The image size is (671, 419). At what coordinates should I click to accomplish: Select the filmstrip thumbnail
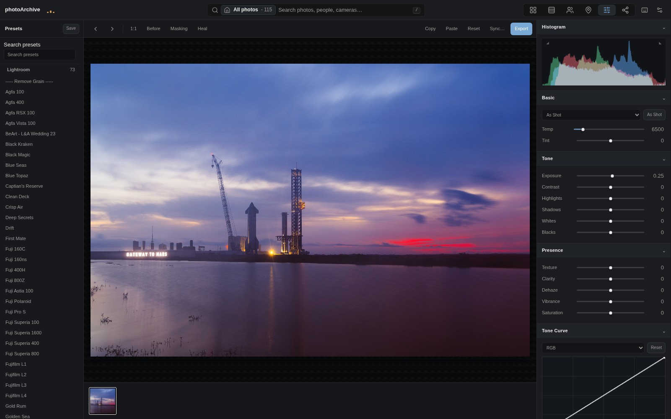103,401
